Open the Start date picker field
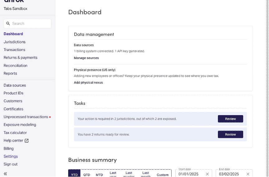 coord(190,174)
